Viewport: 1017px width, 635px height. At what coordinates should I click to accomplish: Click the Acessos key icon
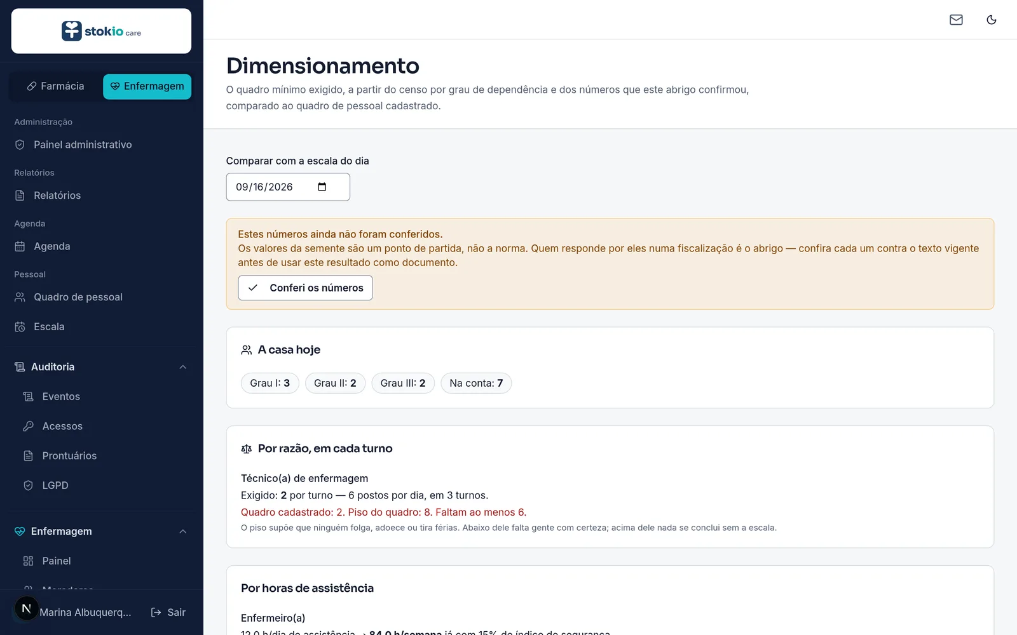(x=28, y=426)
